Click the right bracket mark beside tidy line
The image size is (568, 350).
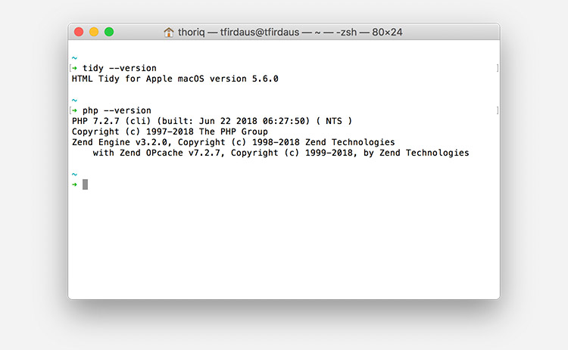[x=498, y=68]
